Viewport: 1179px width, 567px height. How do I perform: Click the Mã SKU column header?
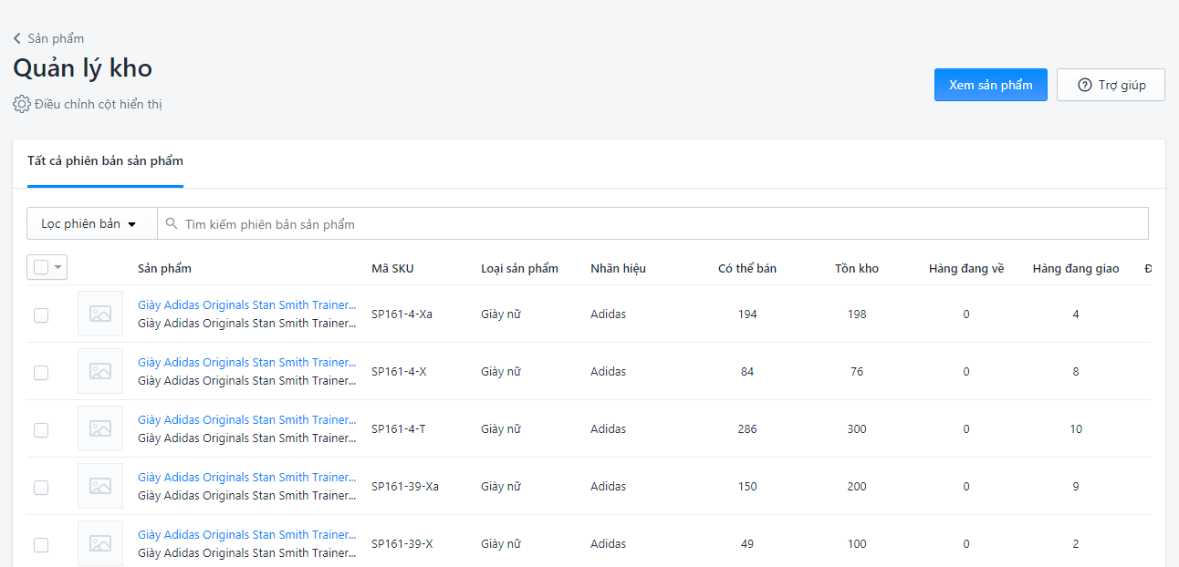(x=392, y=268)
